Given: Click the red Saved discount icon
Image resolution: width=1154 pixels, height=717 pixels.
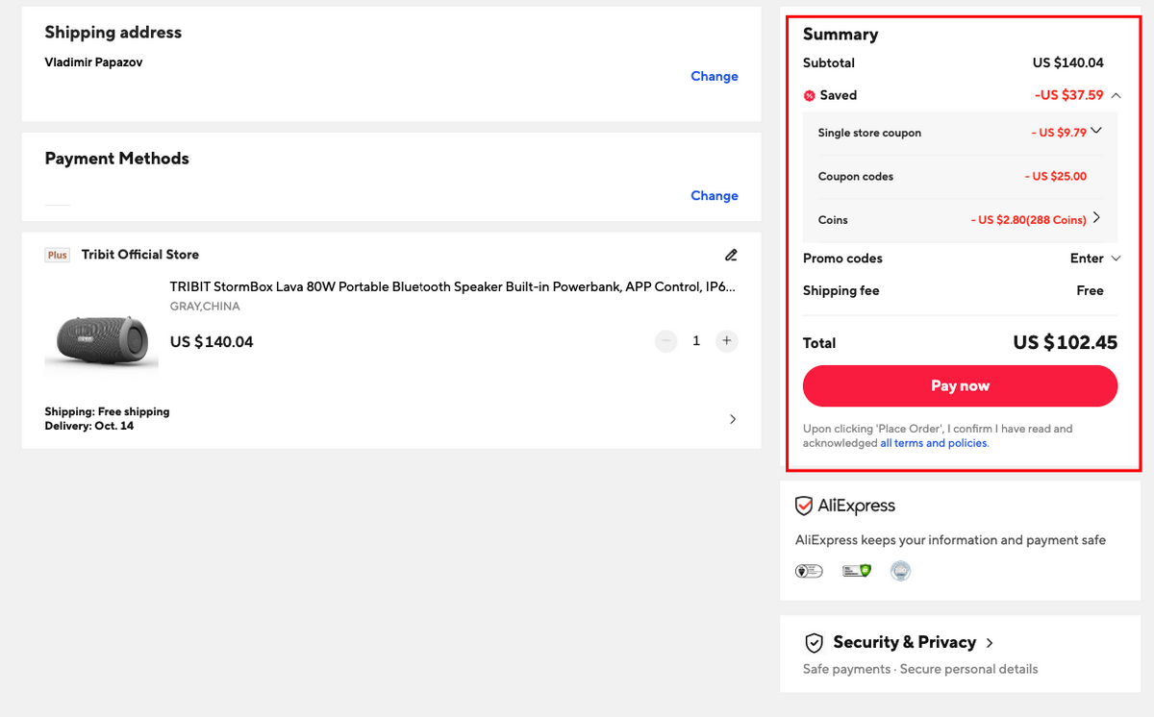Looking at the screenshot, I should coord(810,95).
